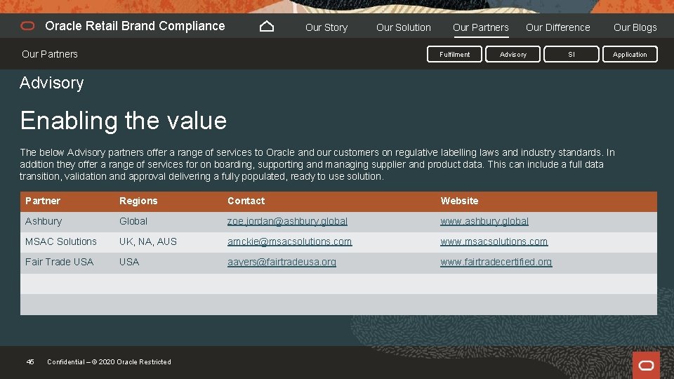The image size is (674, 379).
Task: Open the Our Story menu item
Action: (x=326, y=27)
